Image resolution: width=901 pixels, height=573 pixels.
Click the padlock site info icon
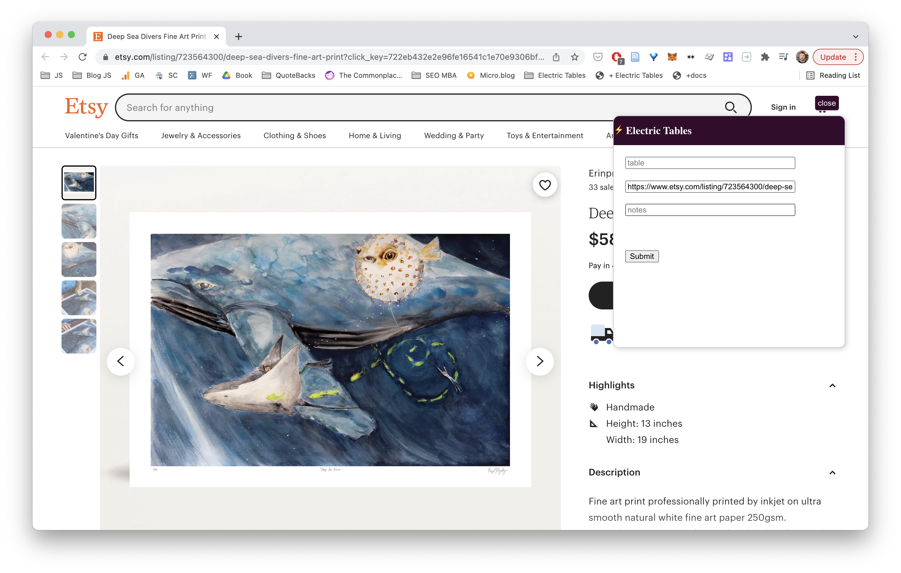(106, 57)
